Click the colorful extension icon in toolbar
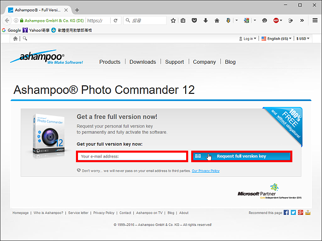 pos(247,21)
